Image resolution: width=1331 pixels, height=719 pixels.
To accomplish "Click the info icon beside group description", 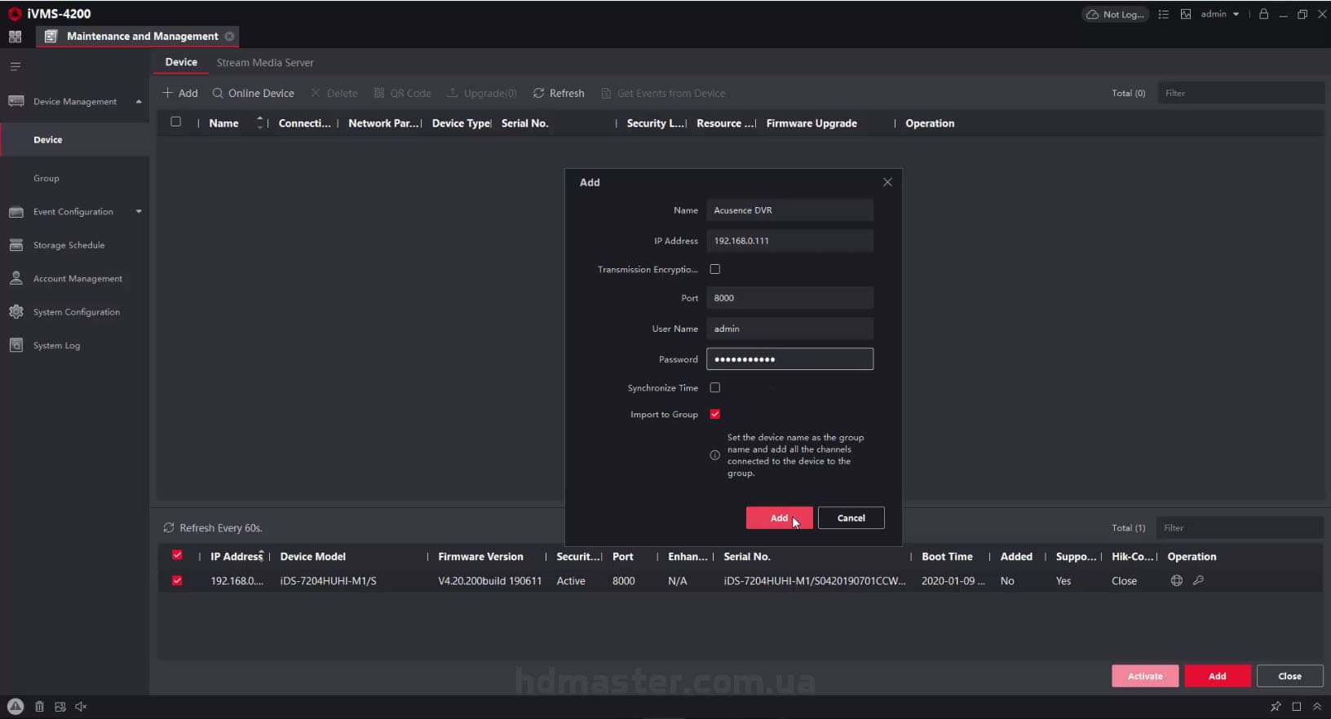I will pos(715,456).
